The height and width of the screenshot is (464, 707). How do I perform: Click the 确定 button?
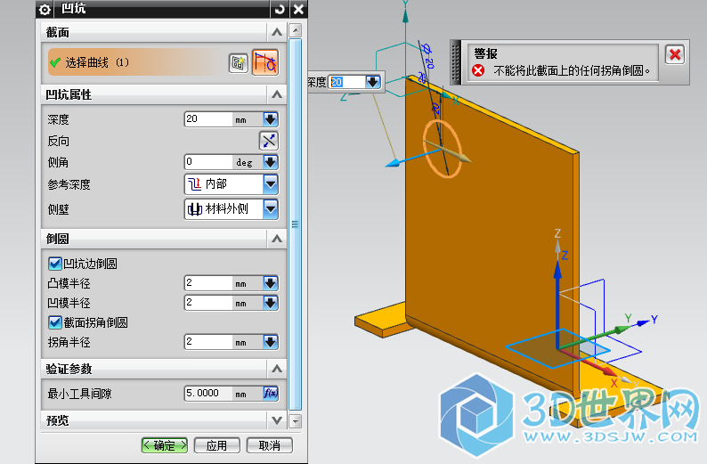click(165, 445)
